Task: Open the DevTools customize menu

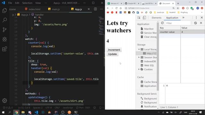Action: coord(196,18)
